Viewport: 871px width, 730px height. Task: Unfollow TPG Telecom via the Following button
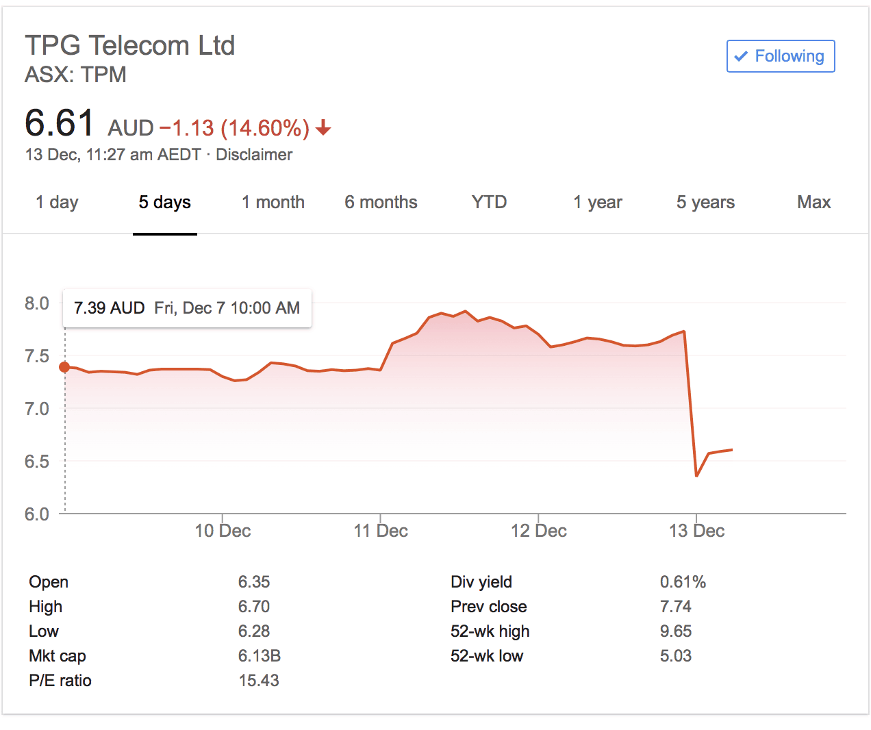click(781, 56)
